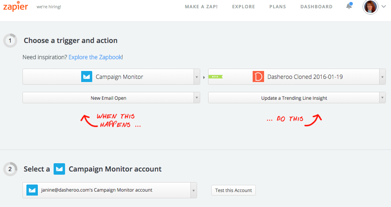This screenshot has width=391, height=207.
Task: Click the Need inspiration? text
Action: (x=45, y=57)
